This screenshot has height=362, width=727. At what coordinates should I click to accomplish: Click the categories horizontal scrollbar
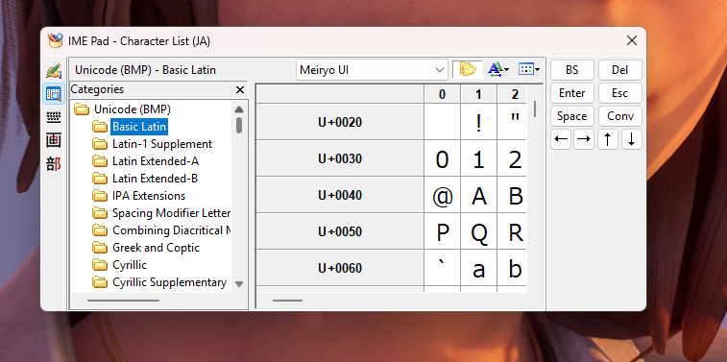tap(123, 301)
